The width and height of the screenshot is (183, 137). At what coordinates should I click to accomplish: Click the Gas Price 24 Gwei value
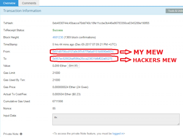coord(70,87)
